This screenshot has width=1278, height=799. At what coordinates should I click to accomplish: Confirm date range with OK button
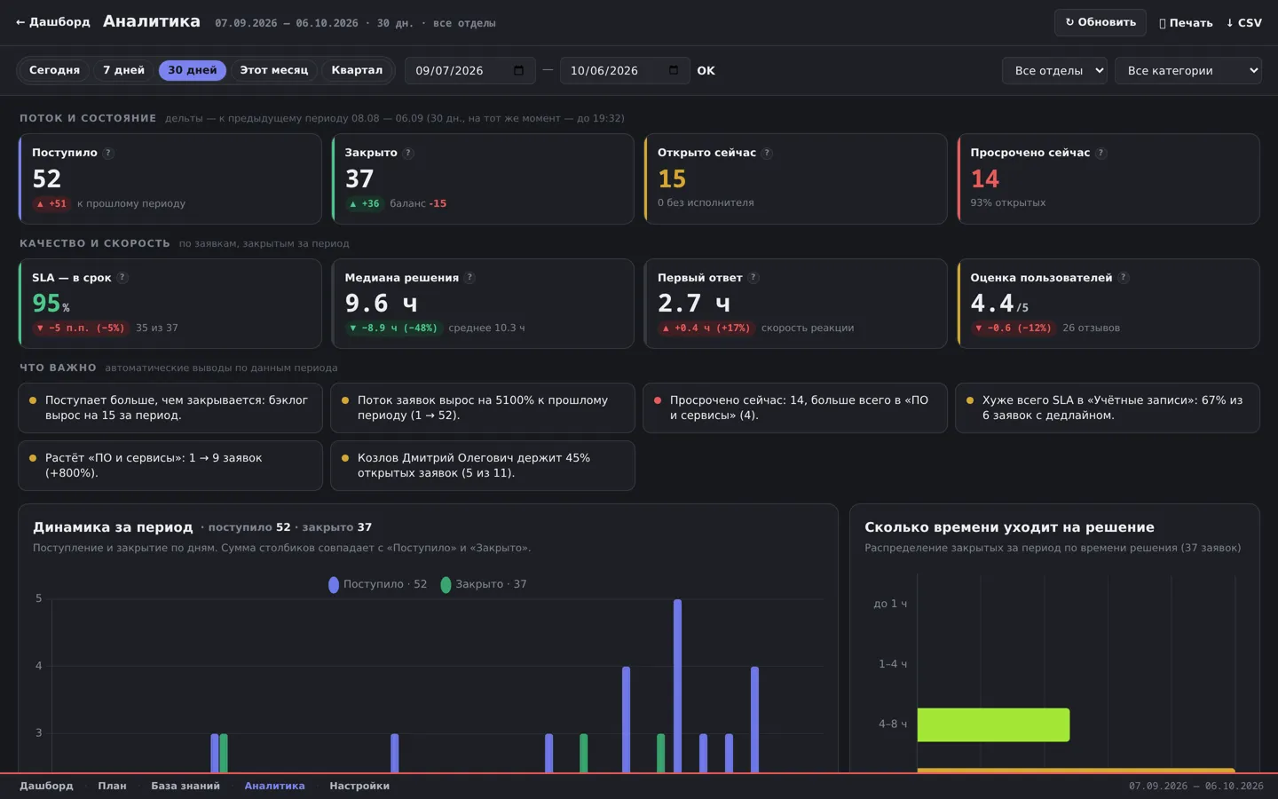pyautogui.click(x=706, y=70)
